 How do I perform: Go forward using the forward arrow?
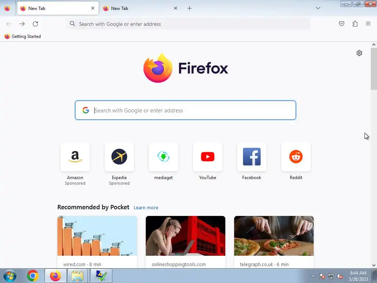click(22, 24)
